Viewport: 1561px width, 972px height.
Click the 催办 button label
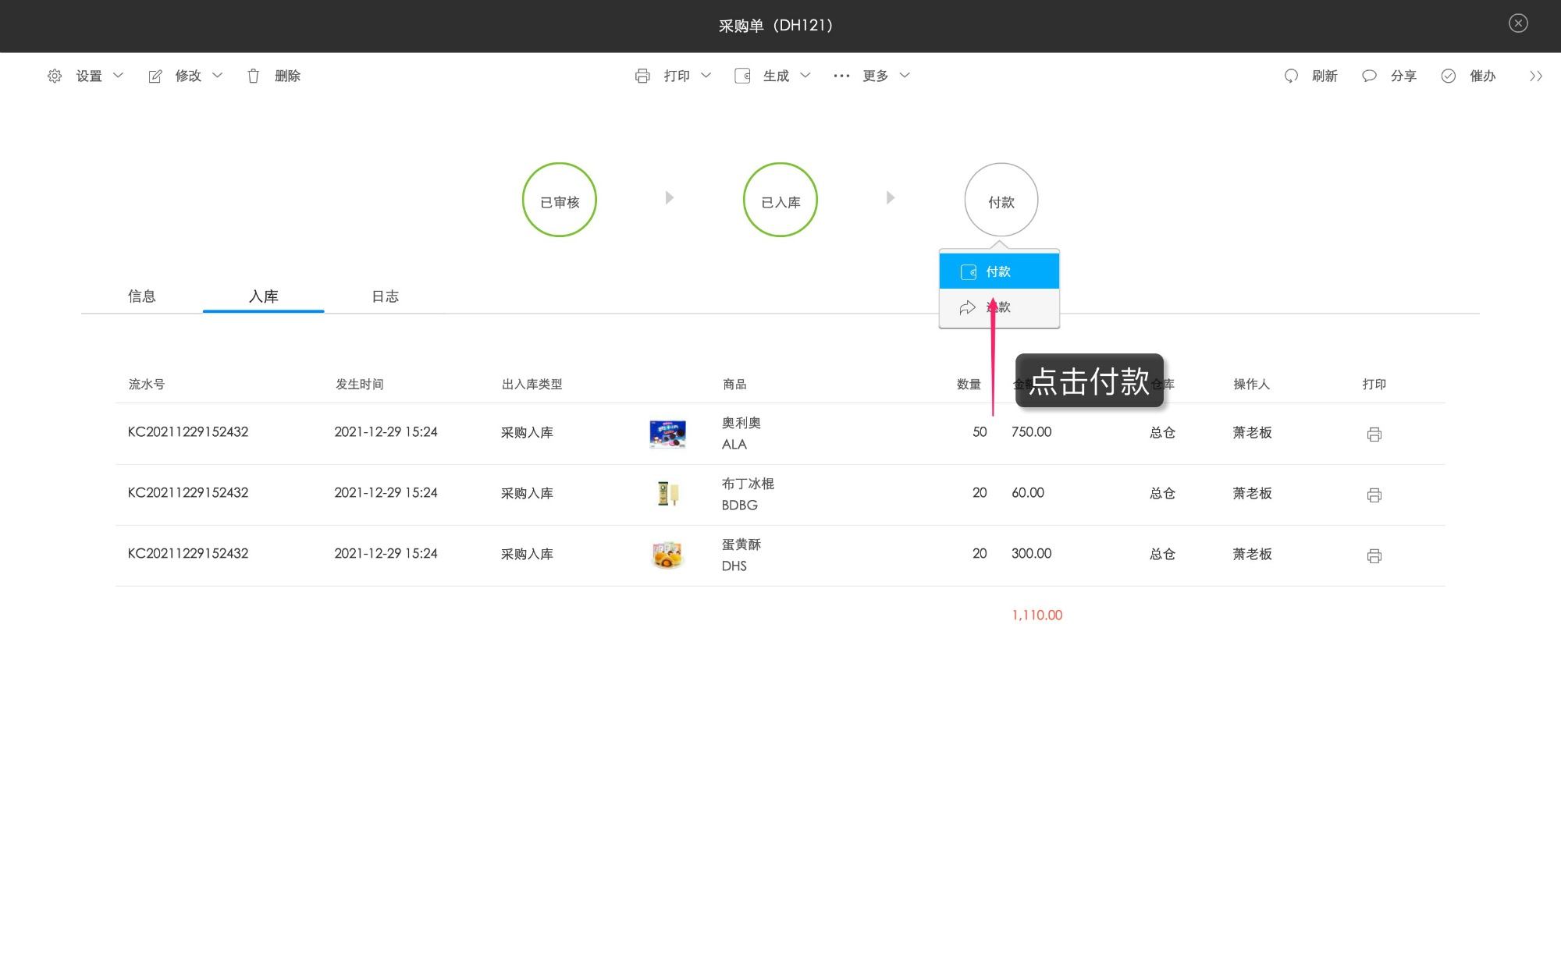click(x=1483, y=76)
